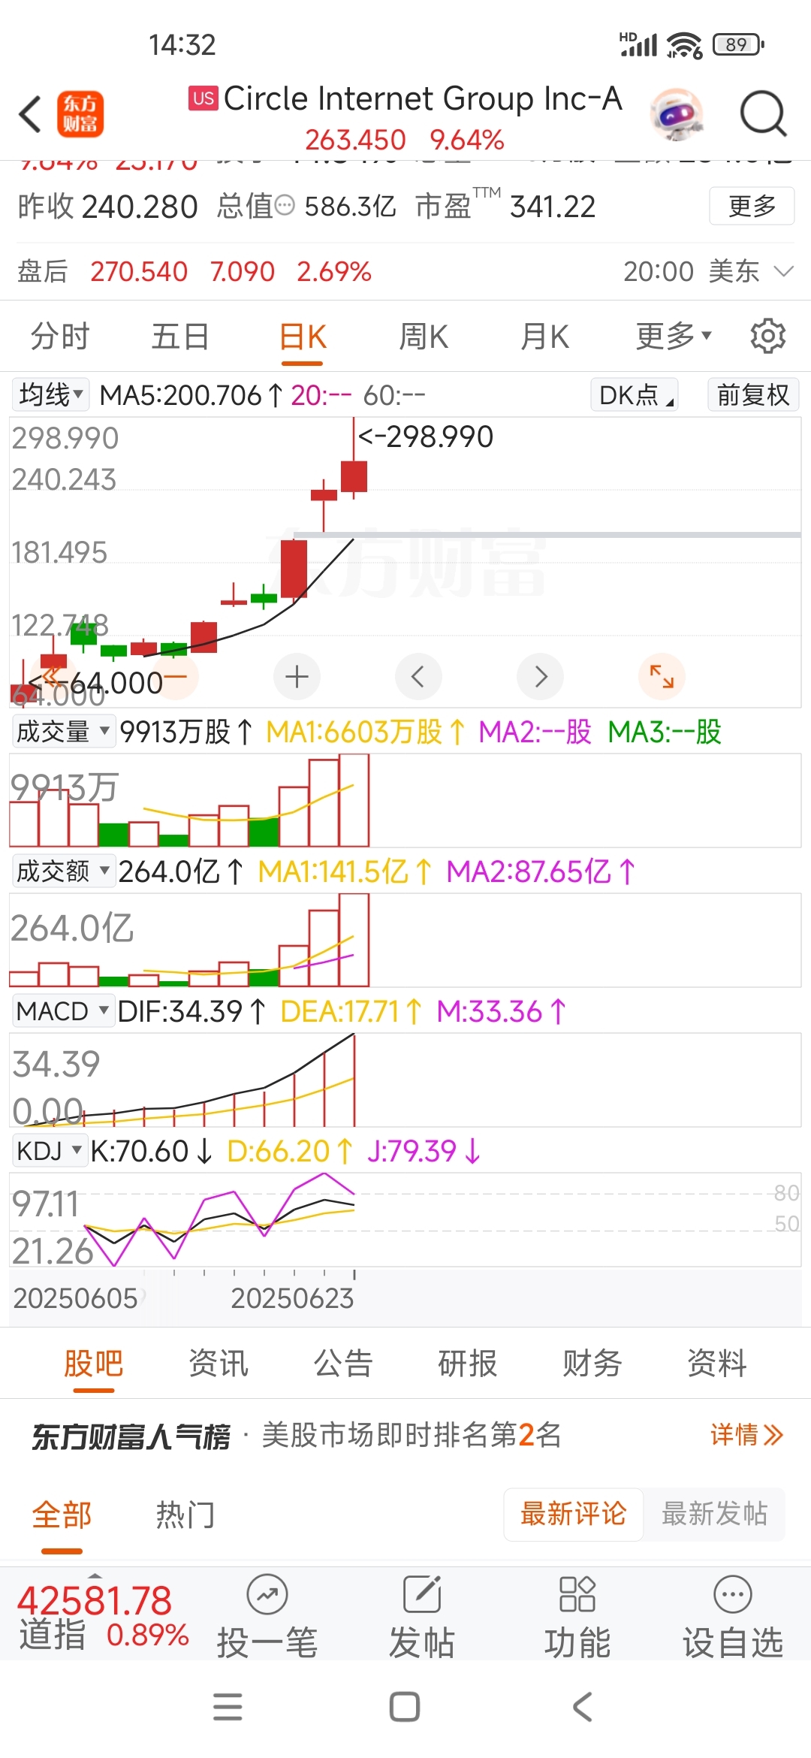The width and height of the screenshot is (811, 1758).
Task: Open chart settings gear icon
Action: pyautogui.click(x=767, y=336)
